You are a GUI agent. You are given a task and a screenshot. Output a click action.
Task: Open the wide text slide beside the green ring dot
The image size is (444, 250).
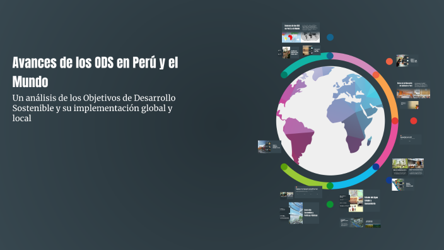coord(308,192)
